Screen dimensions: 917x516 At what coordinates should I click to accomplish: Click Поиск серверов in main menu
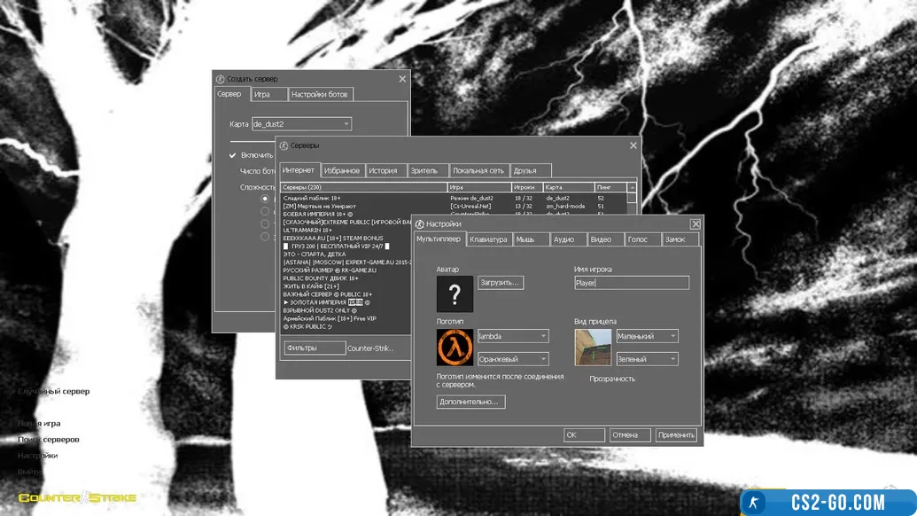[x=49, y=440]
